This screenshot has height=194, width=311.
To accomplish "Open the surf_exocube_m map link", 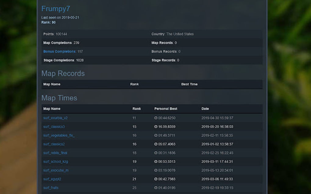I will coord(56,170).
